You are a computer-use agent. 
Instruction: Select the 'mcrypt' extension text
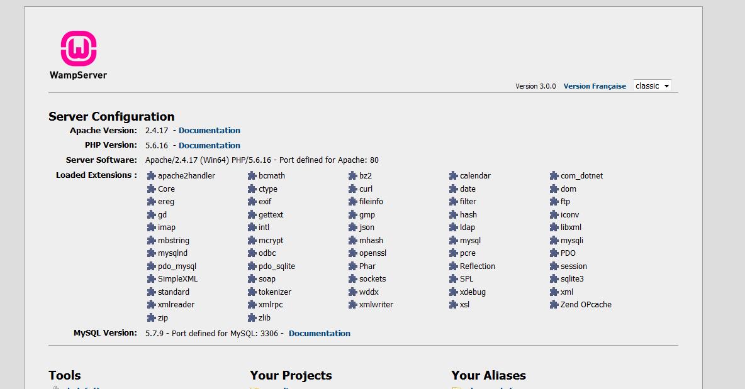pos(271,241)
